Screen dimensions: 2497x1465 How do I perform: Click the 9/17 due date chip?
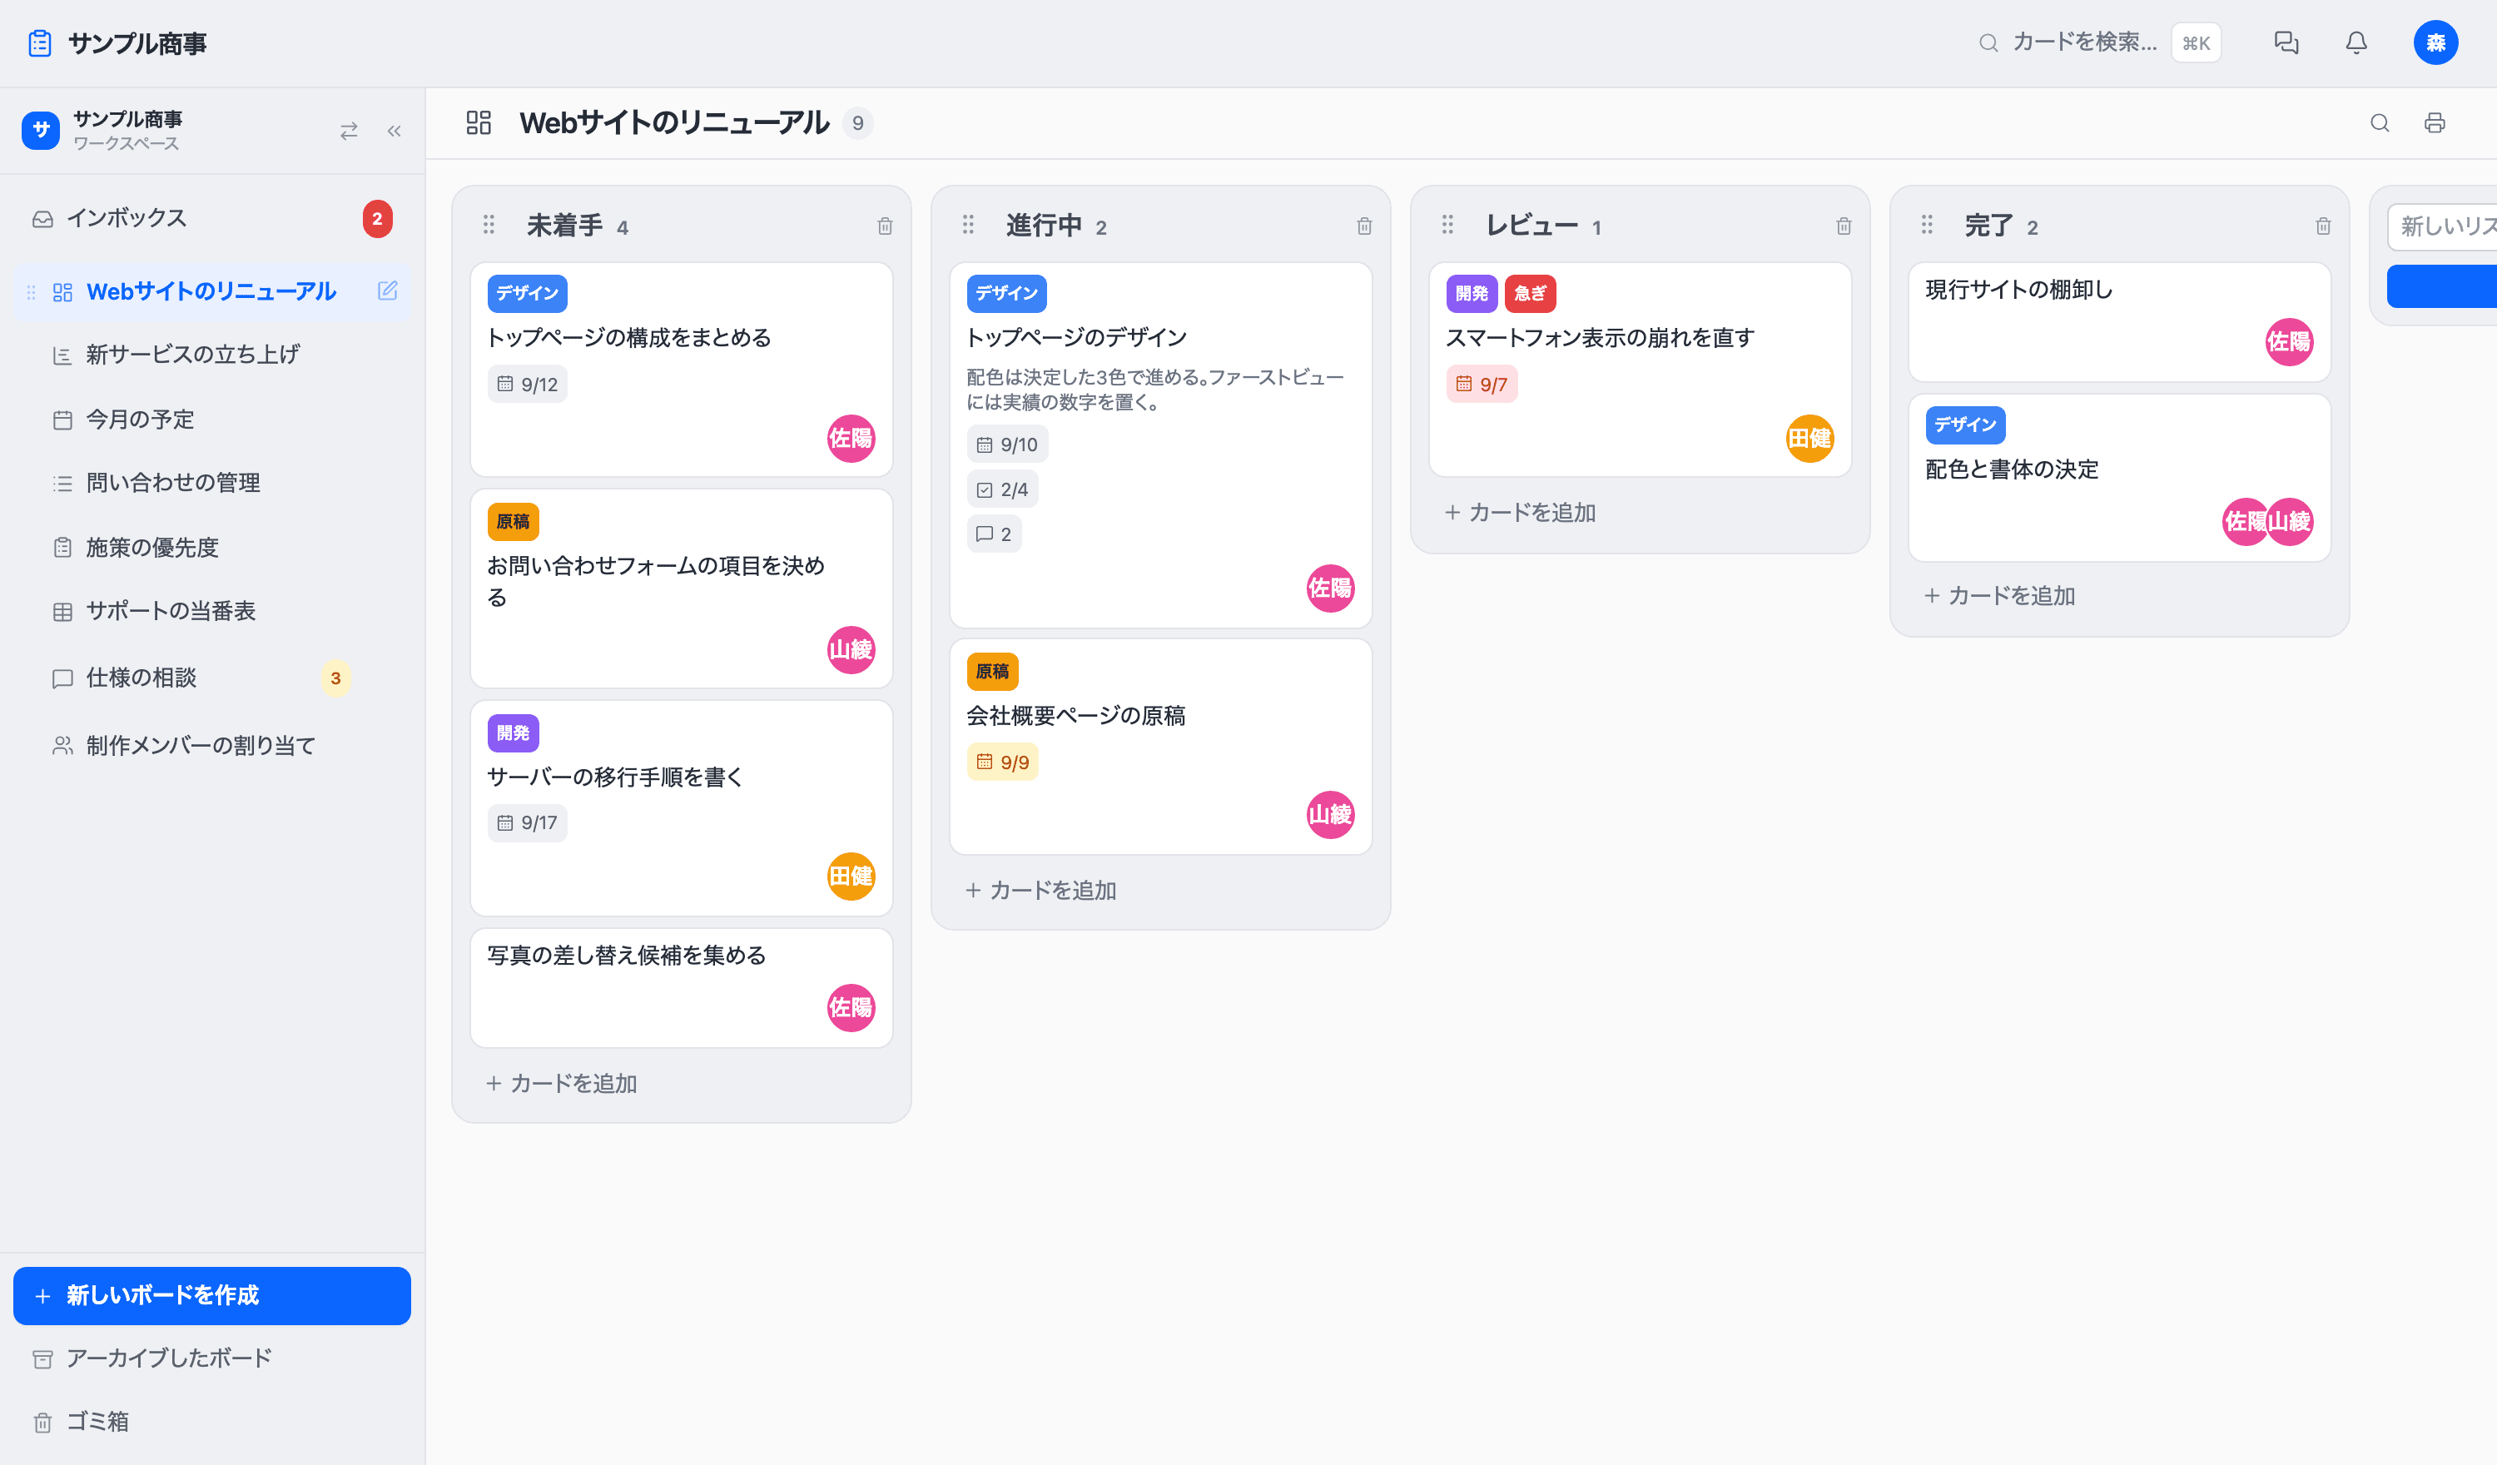tap(527, 822)
